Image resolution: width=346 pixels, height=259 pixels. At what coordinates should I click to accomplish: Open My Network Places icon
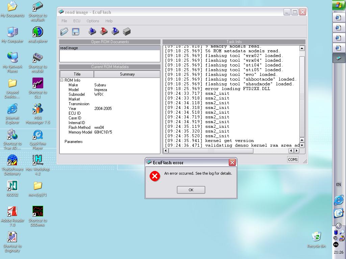[12, 63]
